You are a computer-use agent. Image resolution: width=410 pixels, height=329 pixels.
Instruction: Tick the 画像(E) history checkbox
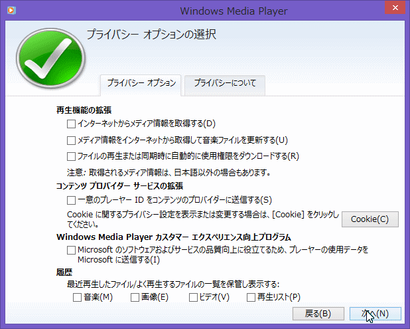[134, 297]
